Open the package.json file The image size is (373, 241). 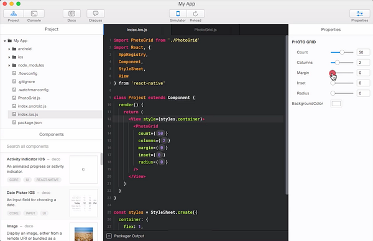point(30,122)
